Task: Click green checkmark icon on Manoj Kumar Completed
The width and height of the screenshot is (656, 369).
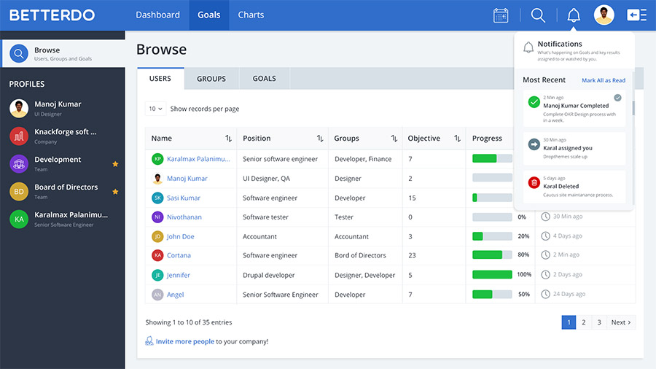Action: tap(534, 102)
